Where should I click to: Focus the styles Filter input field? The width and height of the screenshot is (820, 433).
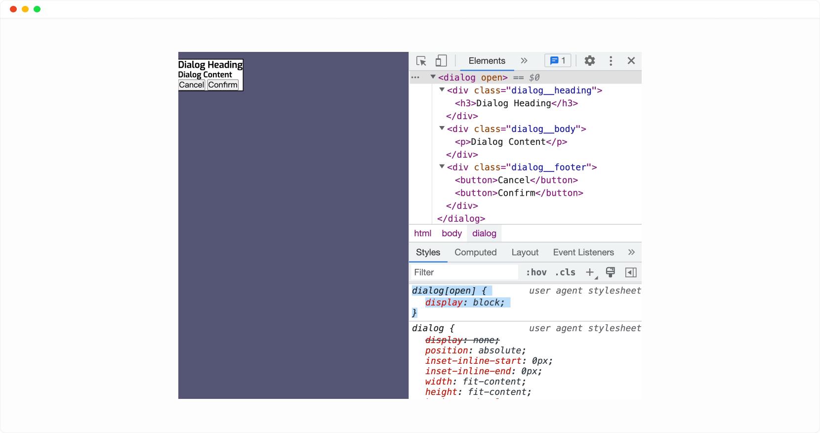[464, 272]
